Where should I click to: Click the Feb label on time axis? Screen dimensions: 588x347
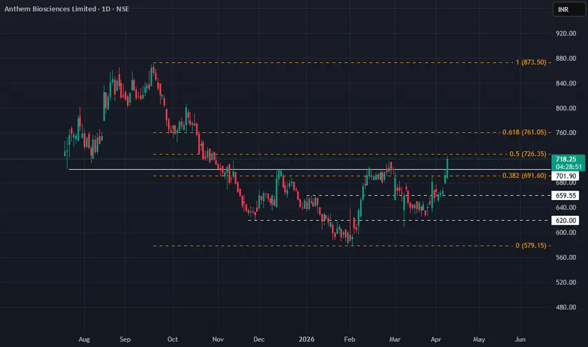point(350,339)
